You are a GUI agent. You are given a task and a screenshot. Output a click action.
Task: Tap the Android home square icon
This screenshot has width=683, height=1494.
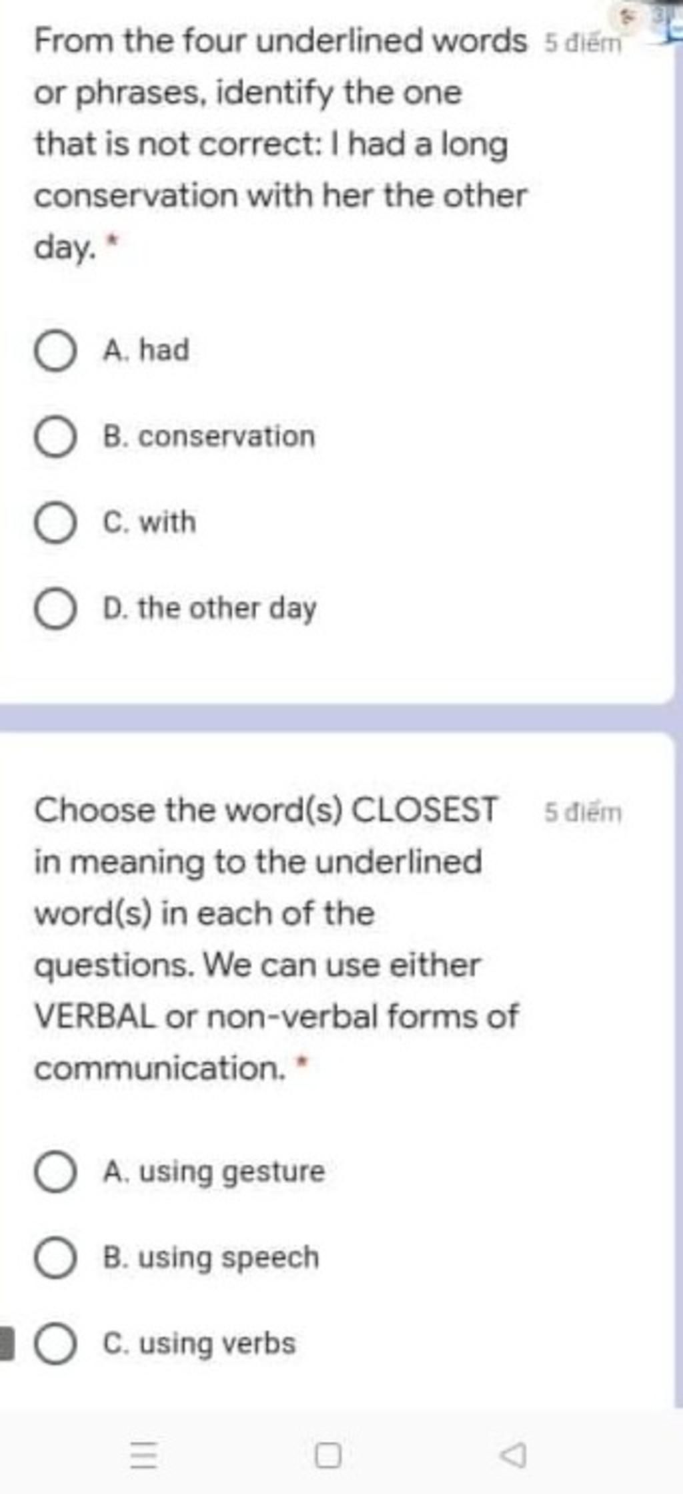tap(328, 1454)
